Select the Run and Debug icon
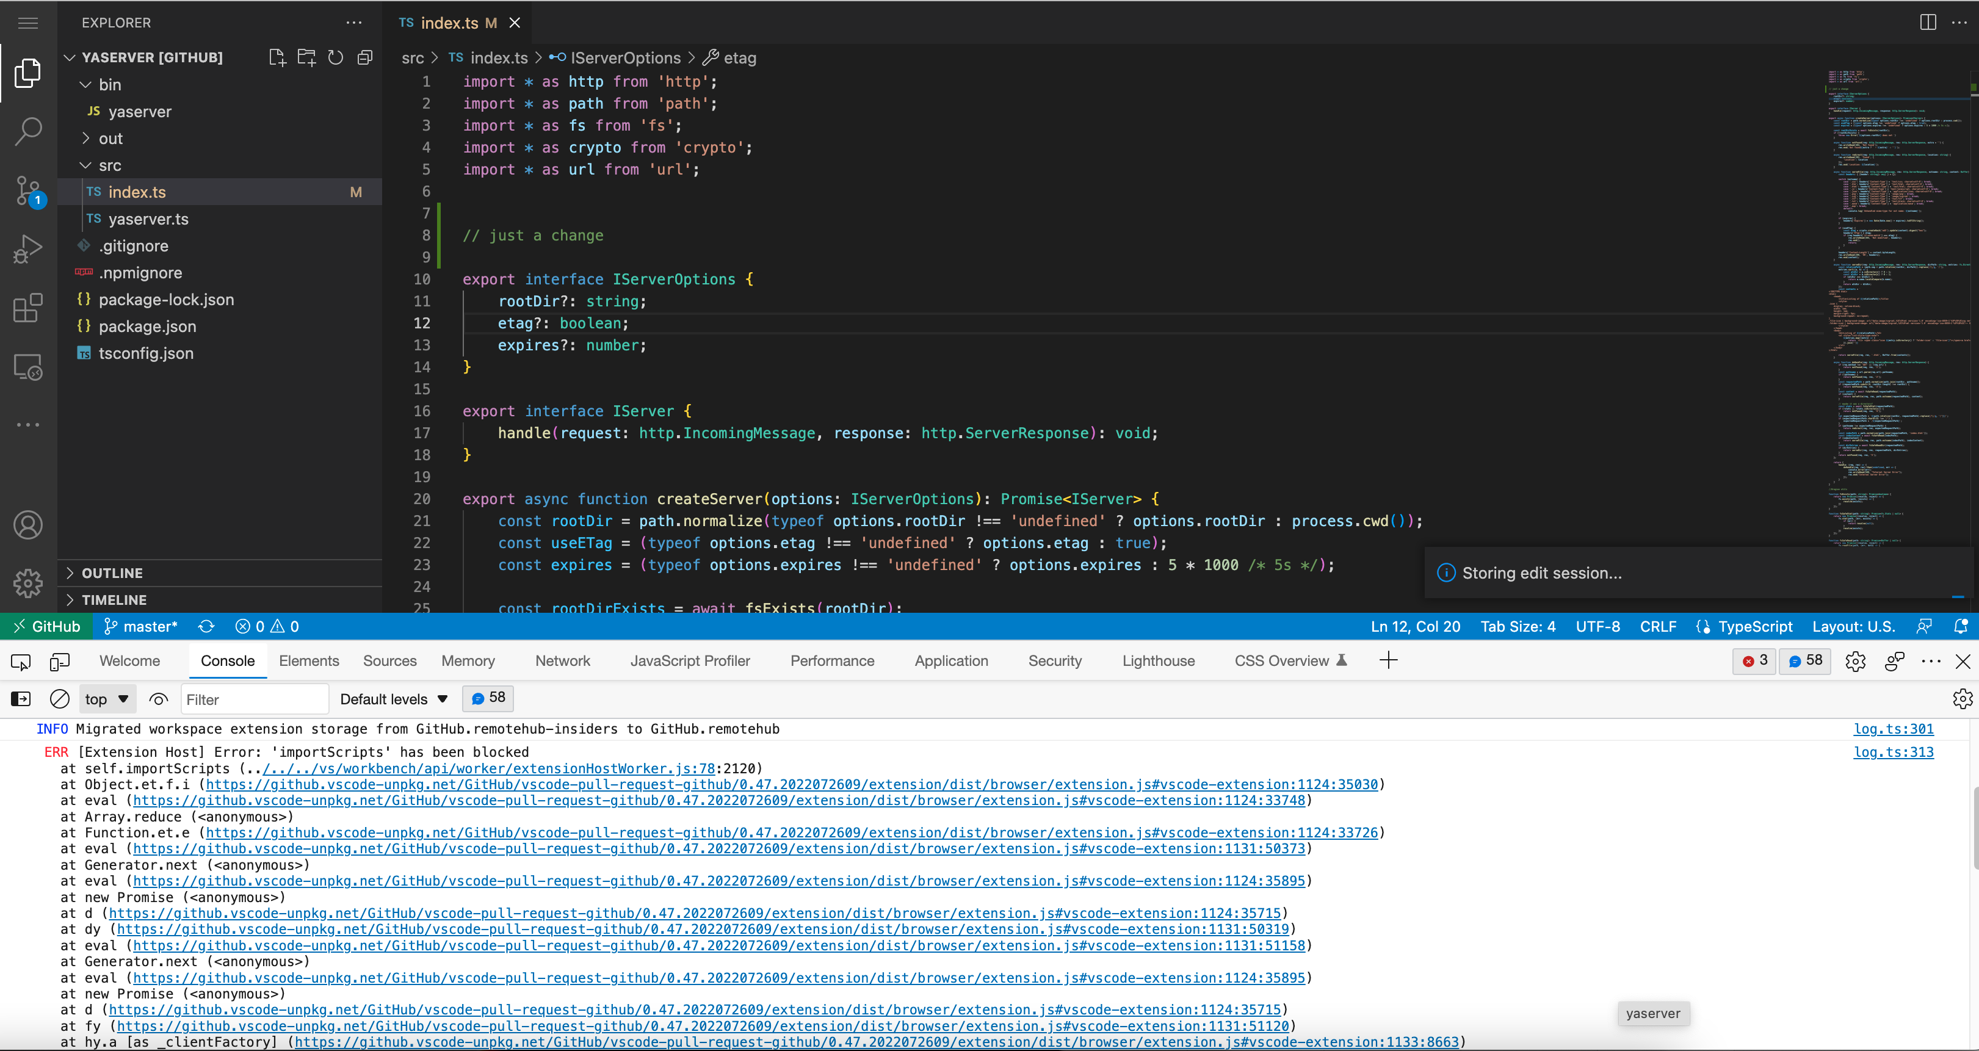This screenshot has width=1979, height=1051. pyautogui.click(x=27, y=249)
